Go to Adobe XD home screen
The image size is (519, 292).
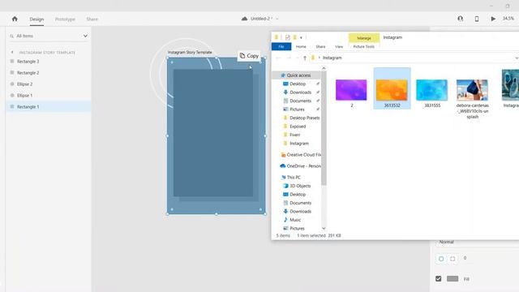click(15, 19)
